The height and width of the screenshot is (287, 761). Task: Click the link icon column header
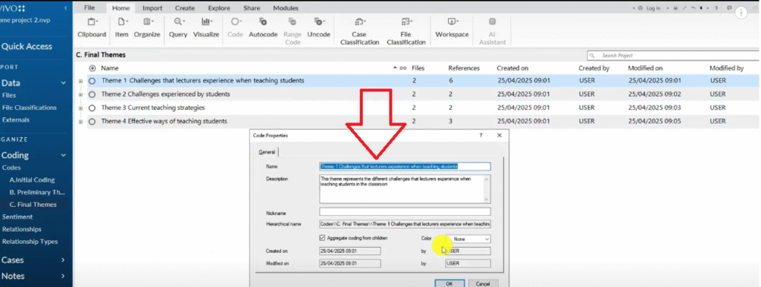[403, 68]
